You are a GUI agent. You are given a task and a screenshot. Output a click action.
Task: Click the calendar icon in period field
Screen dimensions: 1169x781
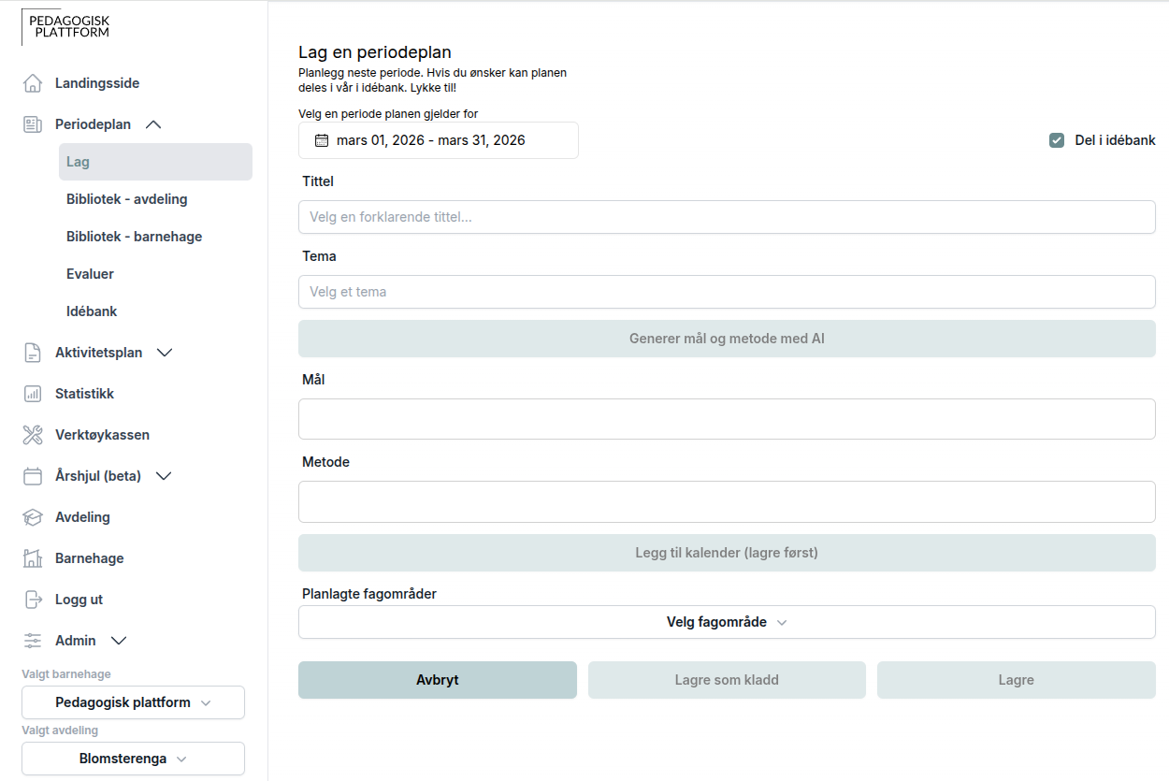point(322,140)
